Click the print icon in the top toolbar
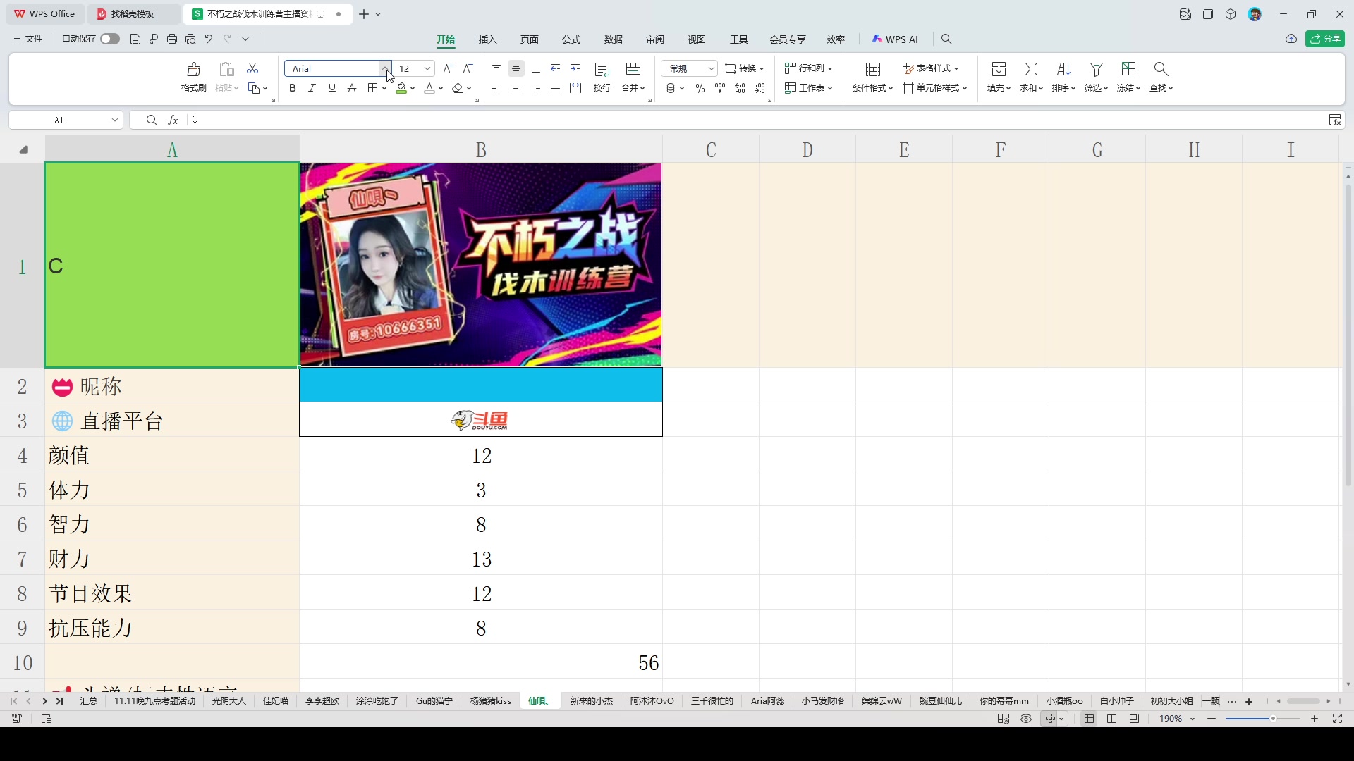Screen dimensions: 1354x761 click(172, 39)
